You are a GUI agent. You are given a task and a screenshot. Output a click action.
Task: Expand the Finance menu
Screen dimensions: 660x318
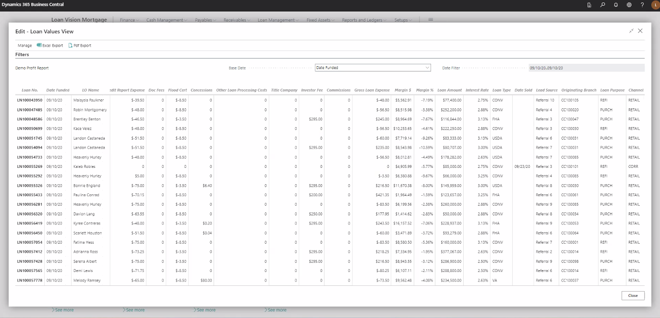pos(129,20)
